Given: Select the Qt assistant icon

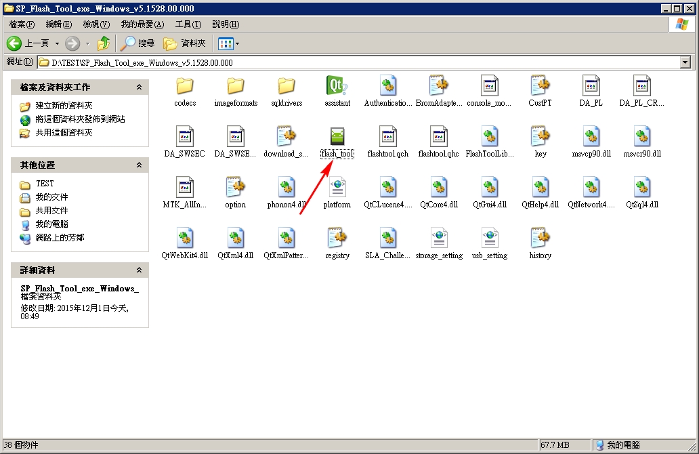Looking at the screenshot, I should click(x=337, y=85).
